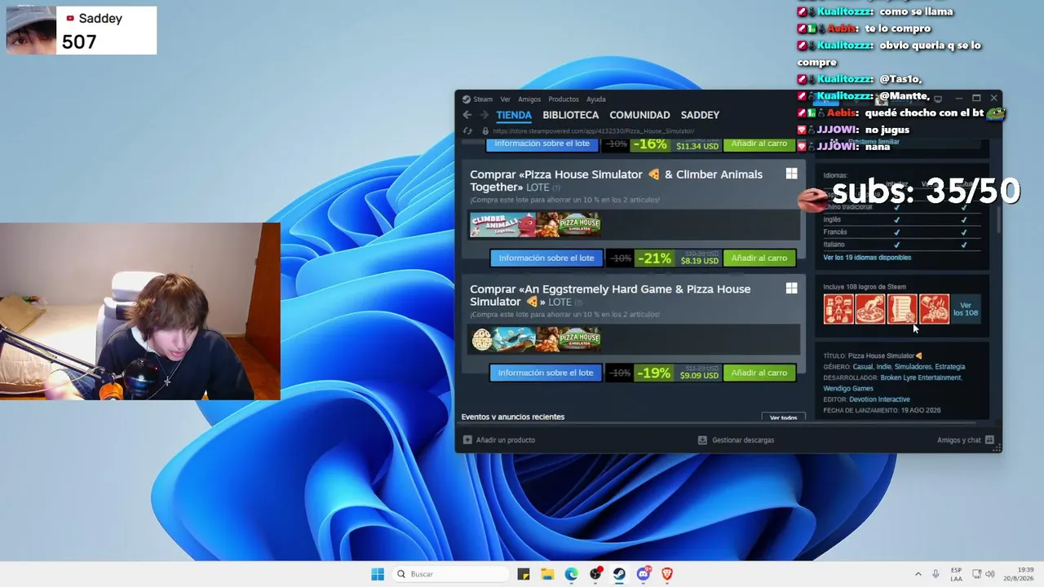Click the ESP LAA language indicator
1044x587 pixels.
coord(956,574)
